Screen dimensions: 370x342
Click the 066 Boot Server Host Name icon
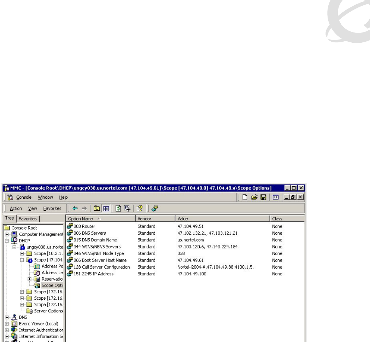pos(70,260)
